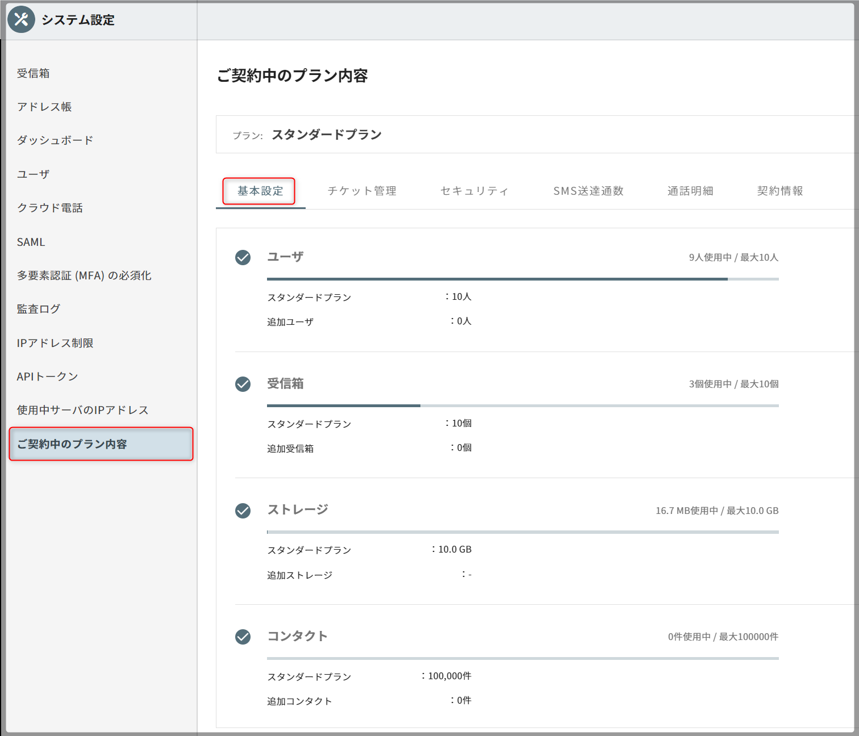
Task: Click the System Settings wrench icon
Action: point(21,19)
